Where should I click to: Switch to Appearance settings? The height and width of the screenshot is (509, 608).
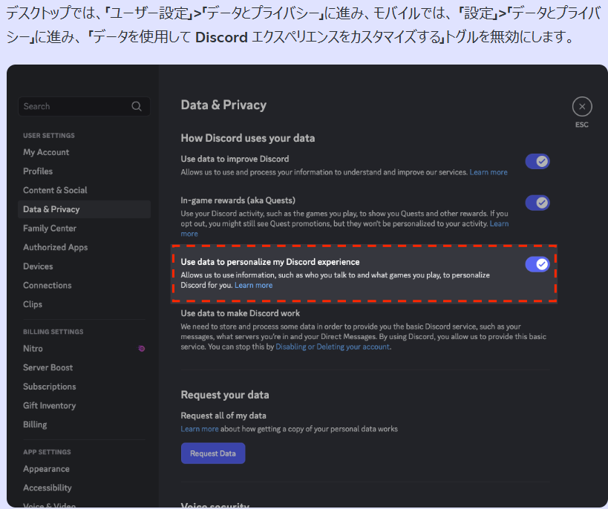[x=47, y=468]
